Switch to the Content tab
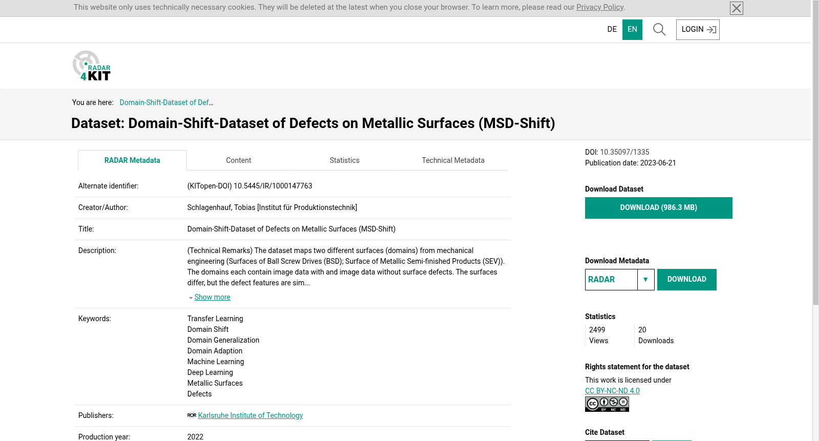 pyautogui.click(x=239, y=160)
